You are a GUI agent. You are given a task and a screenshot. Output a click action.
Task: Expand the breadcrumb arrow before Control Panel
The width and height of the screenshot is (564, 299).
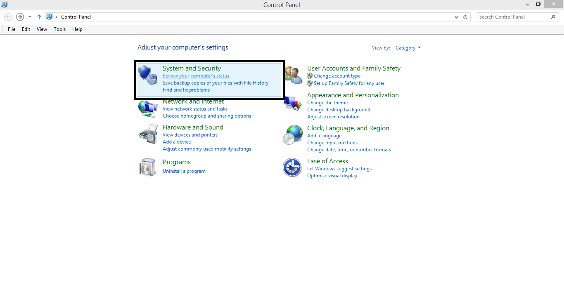point(57,17)
